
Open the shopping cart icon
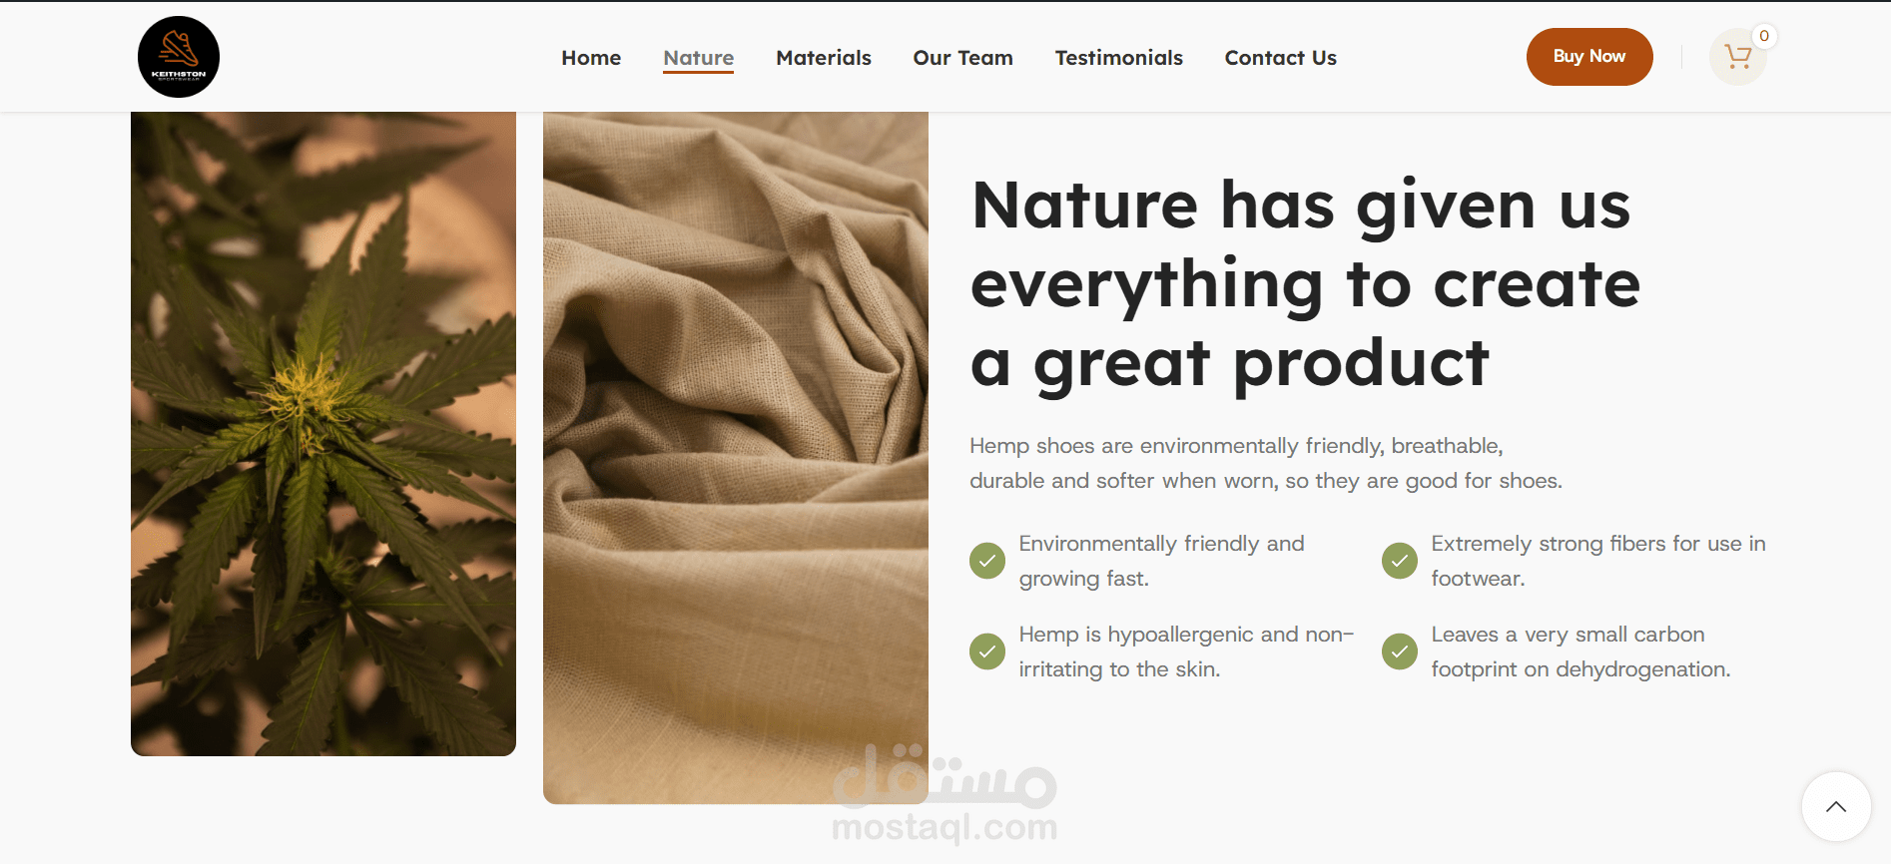pos(1738,57)
